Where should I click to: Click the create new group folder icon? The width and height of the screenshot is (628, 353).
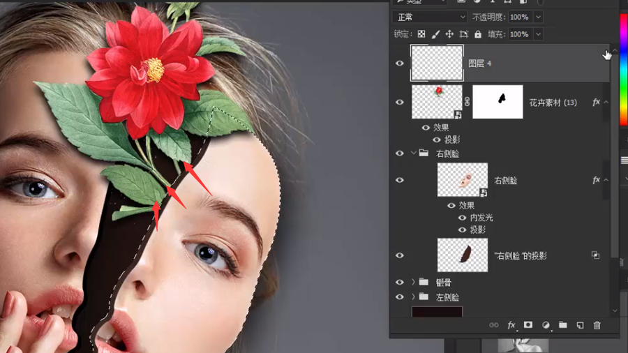tap(562, 325)
